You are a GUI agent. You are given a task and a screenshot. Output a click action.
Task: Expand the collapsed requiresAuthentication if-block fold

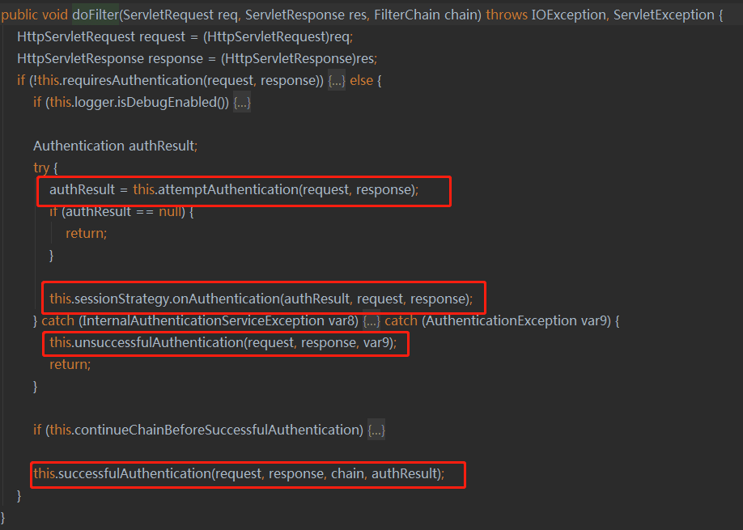coord(337,80)
